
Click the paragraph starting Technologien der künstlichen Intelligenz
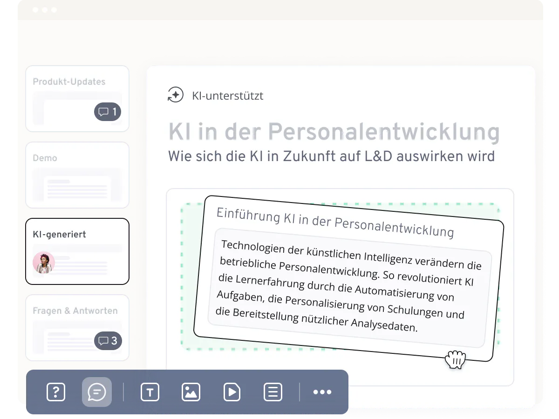[x=349, y=287]
